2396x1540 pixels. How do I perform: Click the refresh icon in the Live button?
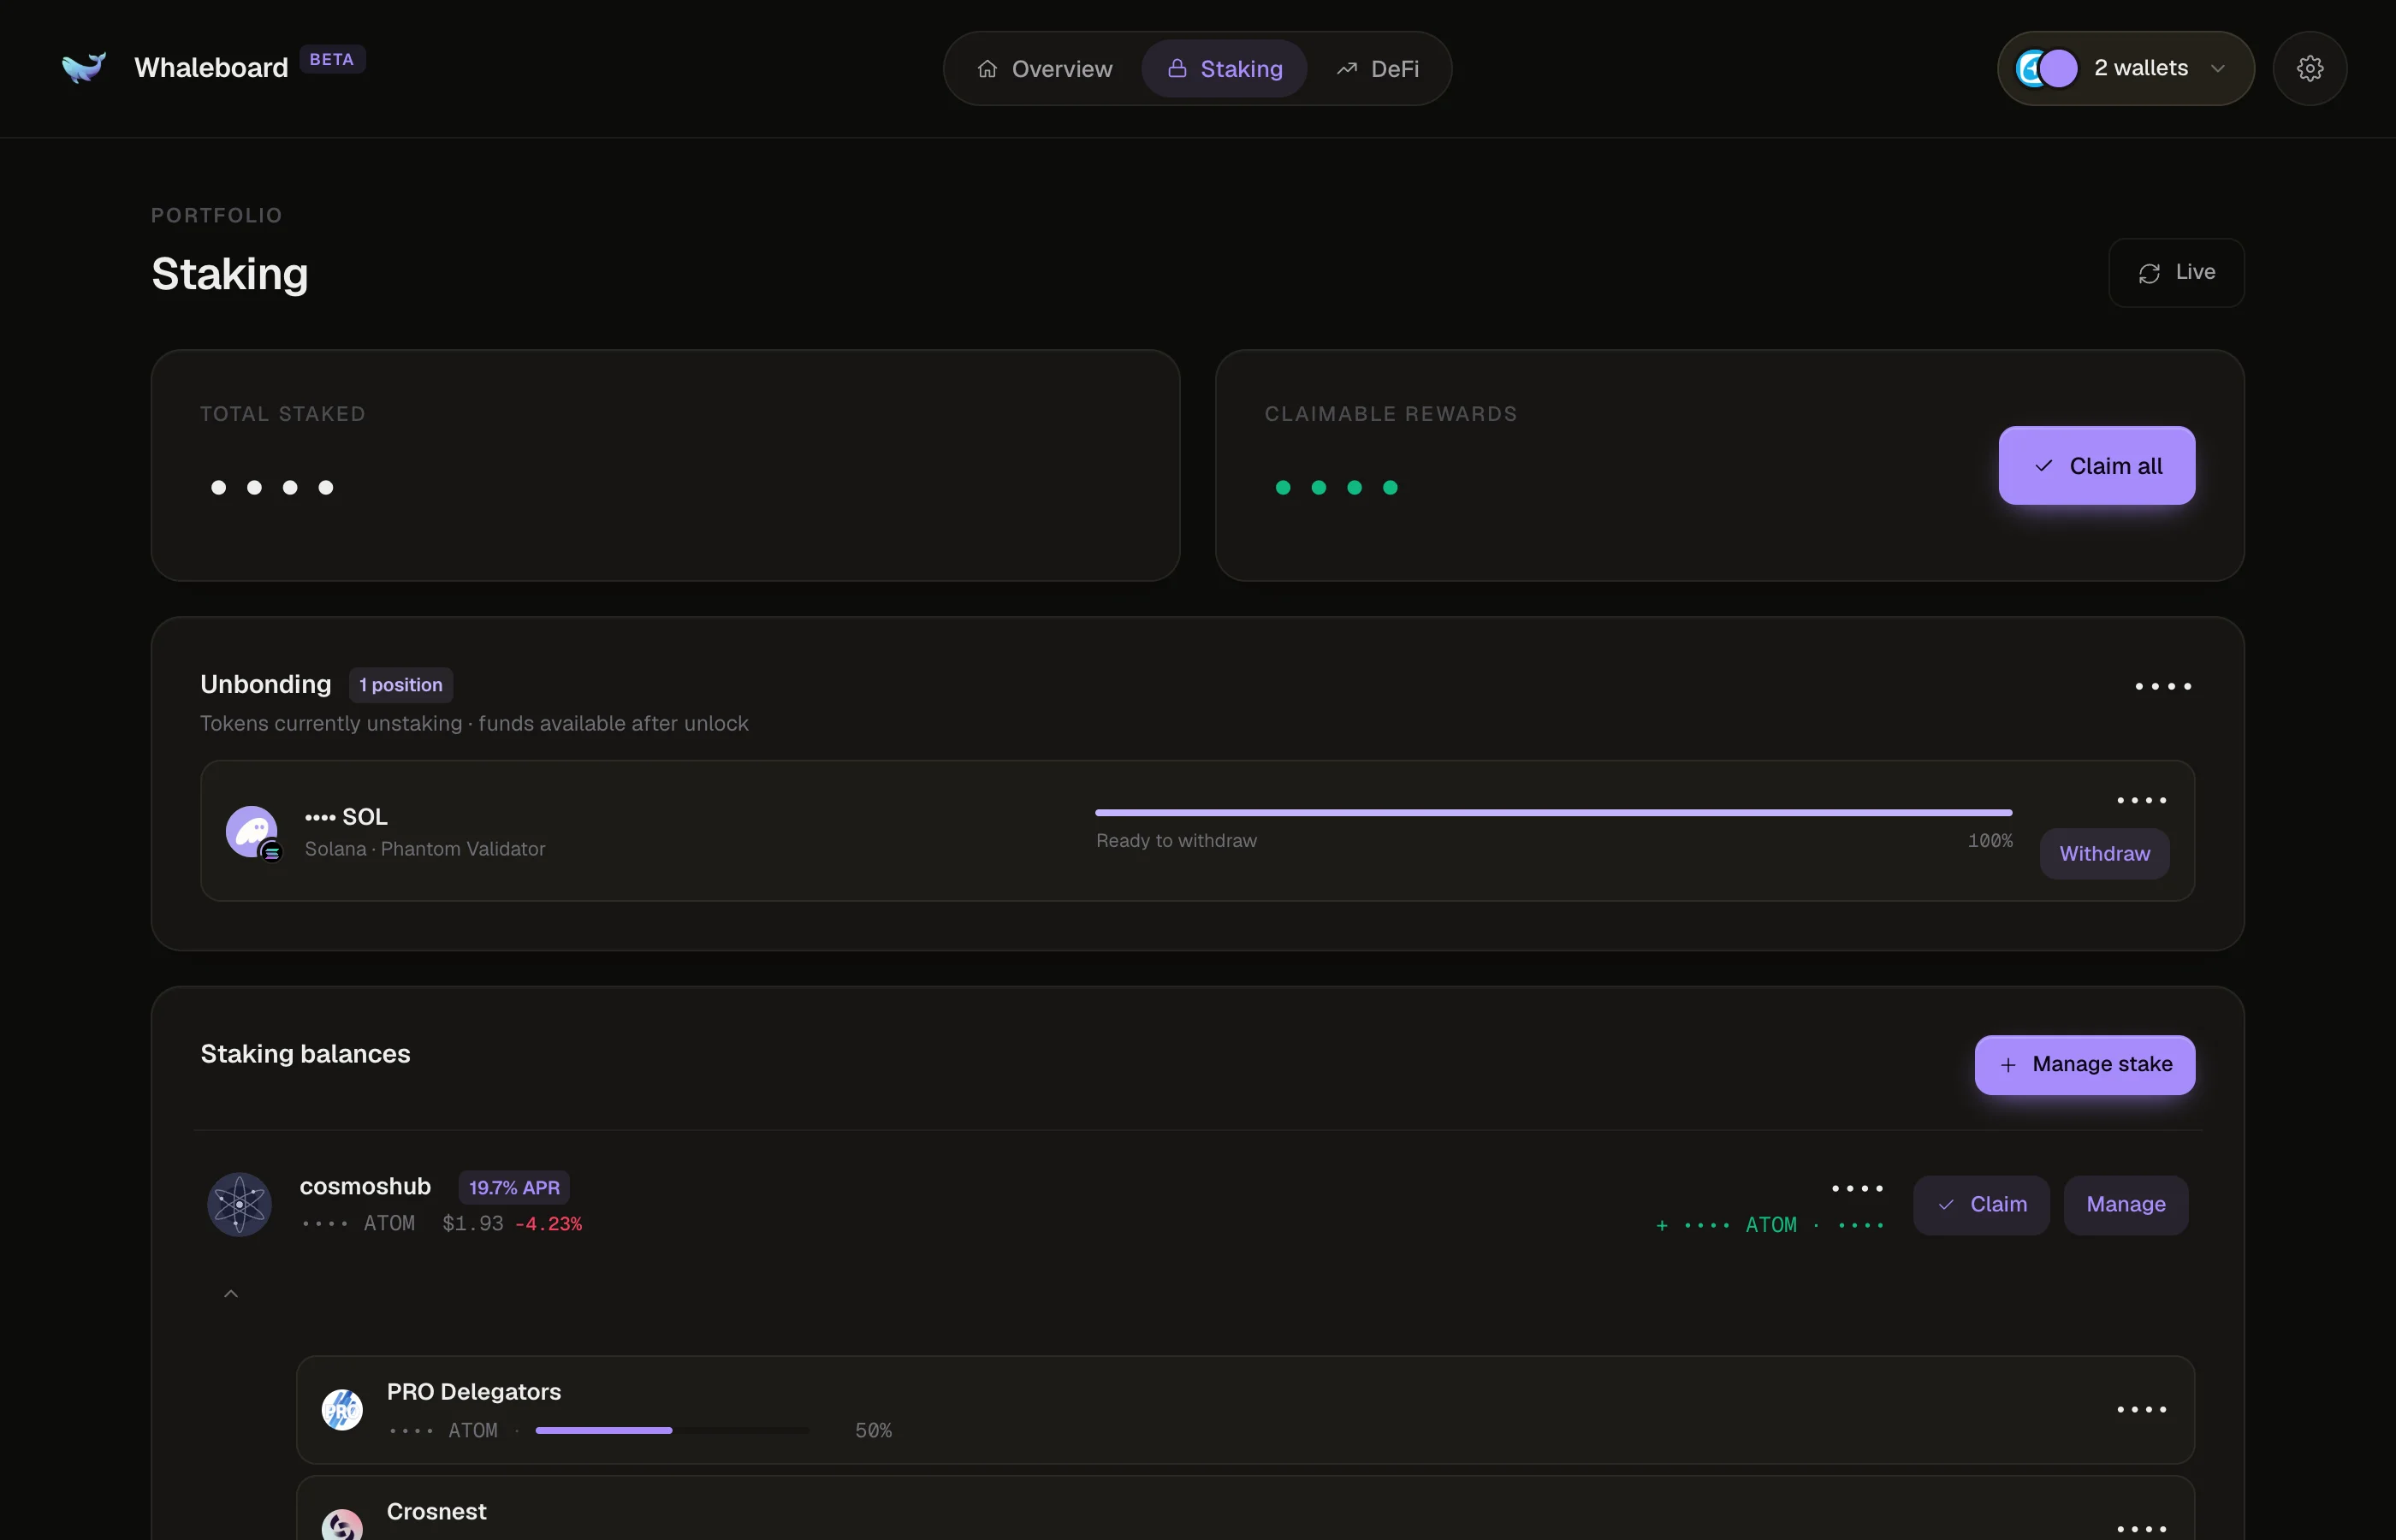pos(2149,273)
